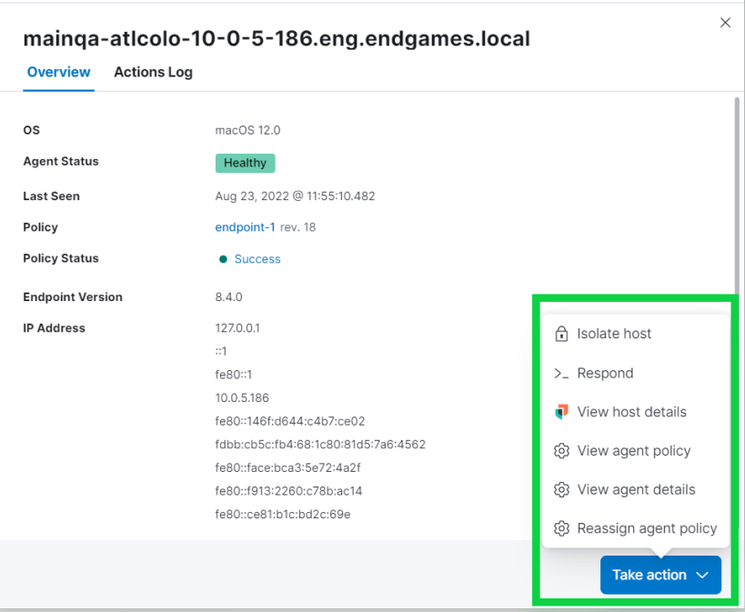Screen dimensions: 745x612
Task: Click the gear icon next to View agent policy
Action: (560, 450)
